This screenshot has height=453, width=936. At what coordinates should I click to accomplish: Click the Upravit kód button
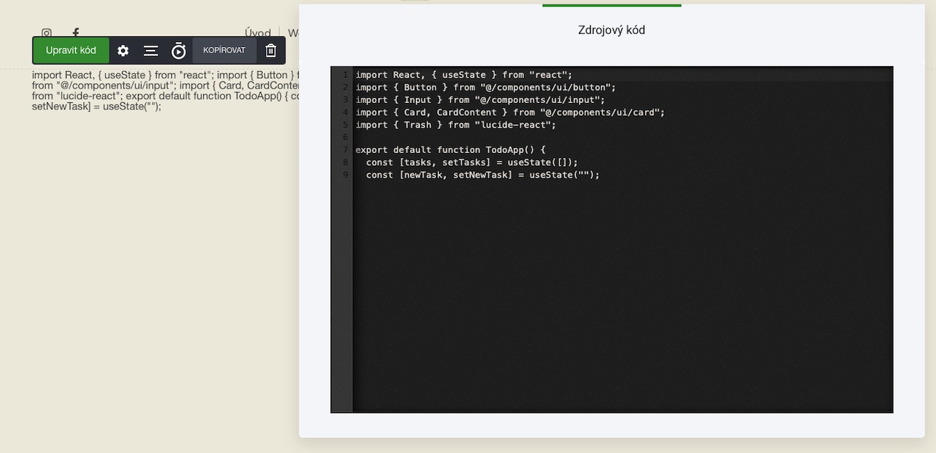pyautogui.click(x=70, y=51)
